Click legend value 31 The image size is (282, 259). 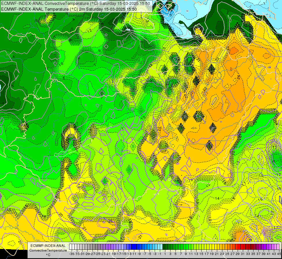point(243,254)
